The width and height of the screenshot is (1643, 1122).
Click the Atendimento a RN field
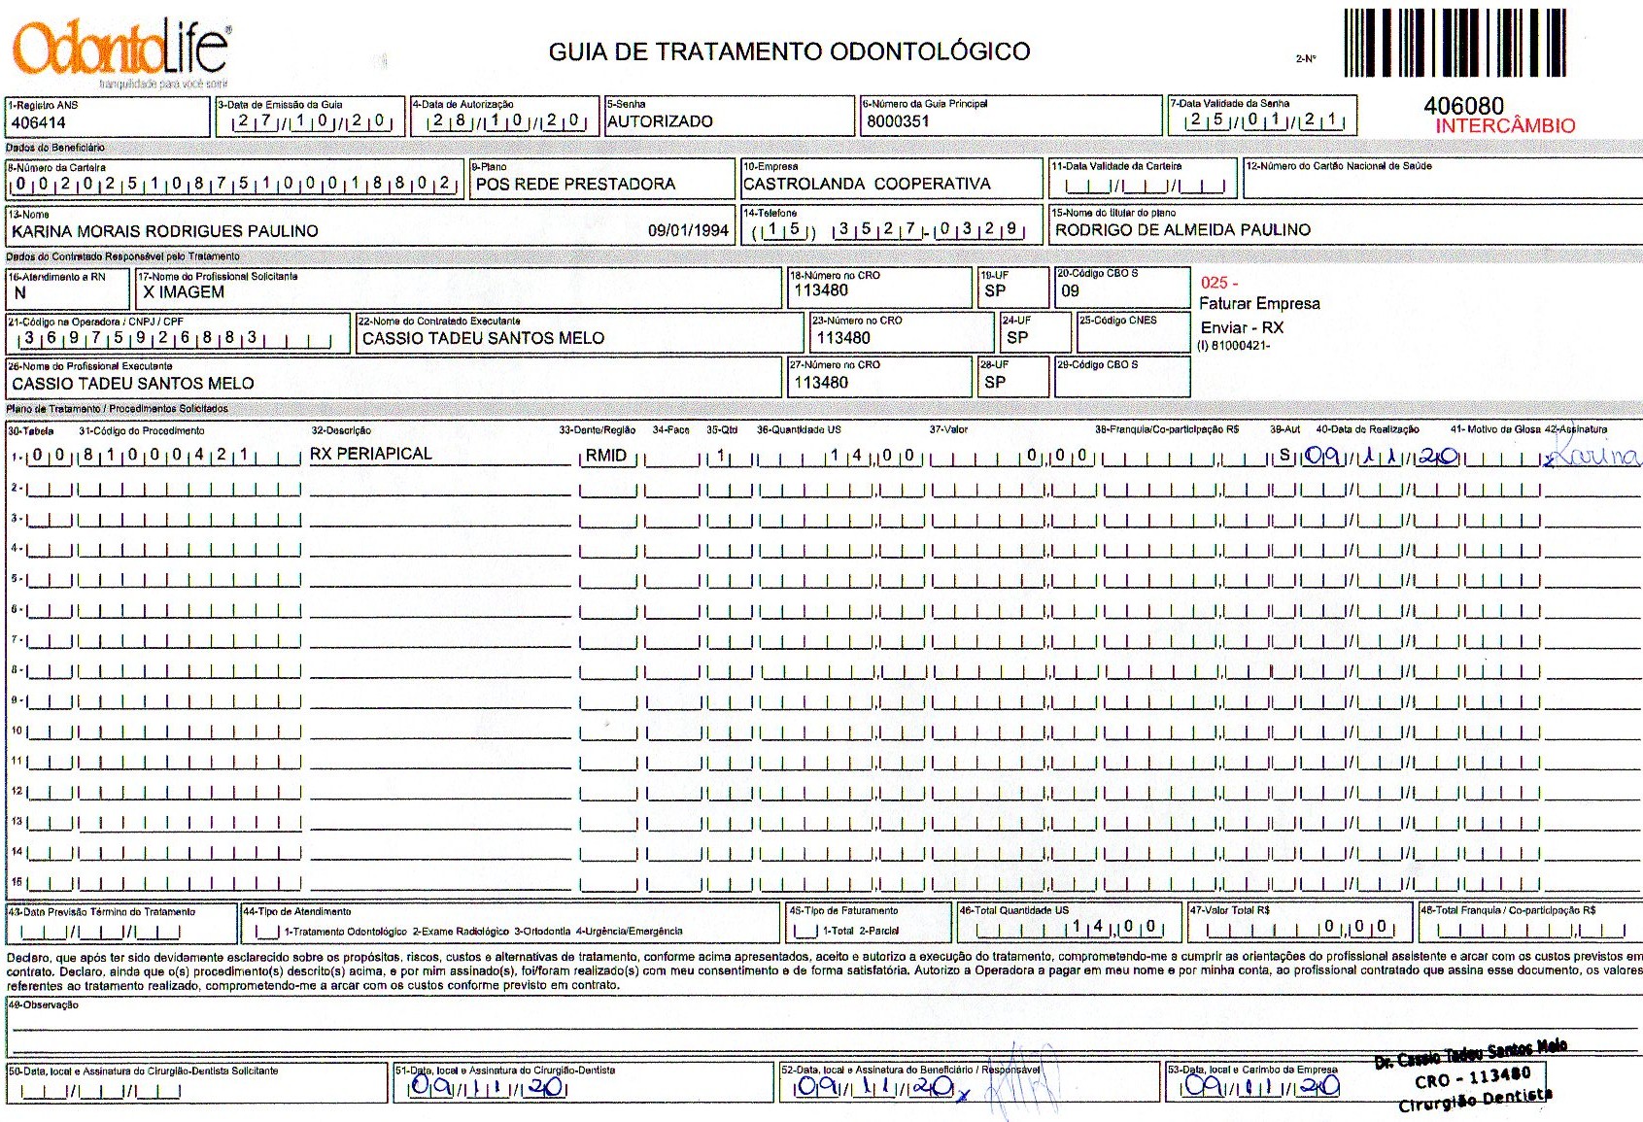coord(68,289)
